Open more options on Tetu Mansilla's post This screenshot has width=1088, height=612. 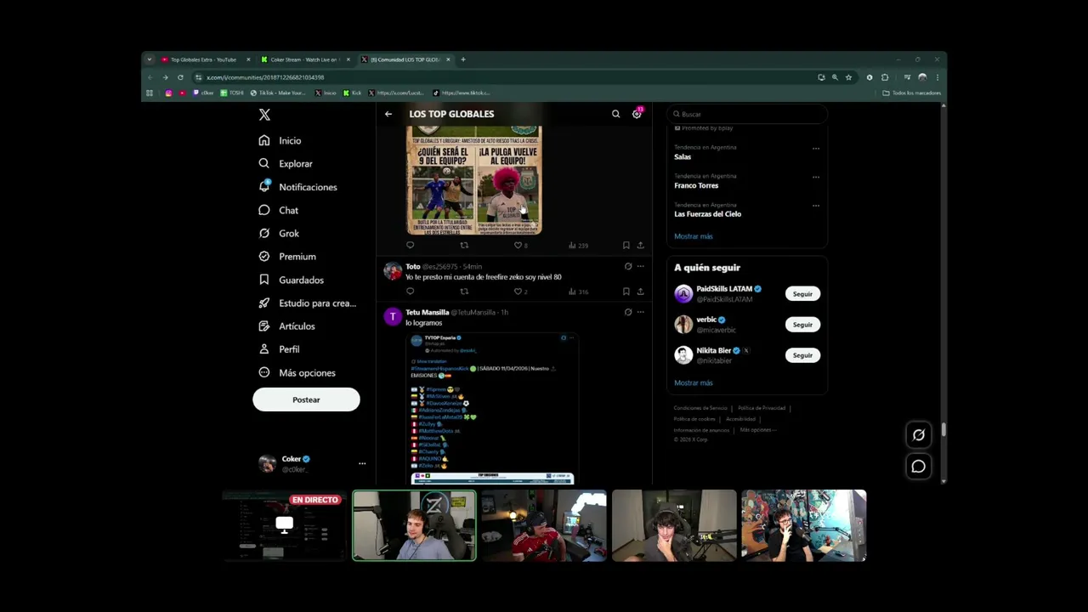[x=641, y=312]
